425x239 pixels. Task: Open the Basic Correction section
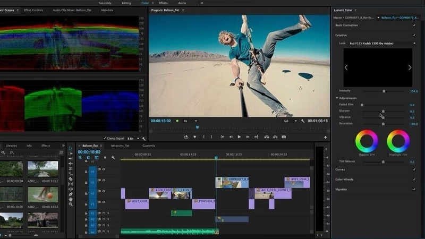point(347,25)
